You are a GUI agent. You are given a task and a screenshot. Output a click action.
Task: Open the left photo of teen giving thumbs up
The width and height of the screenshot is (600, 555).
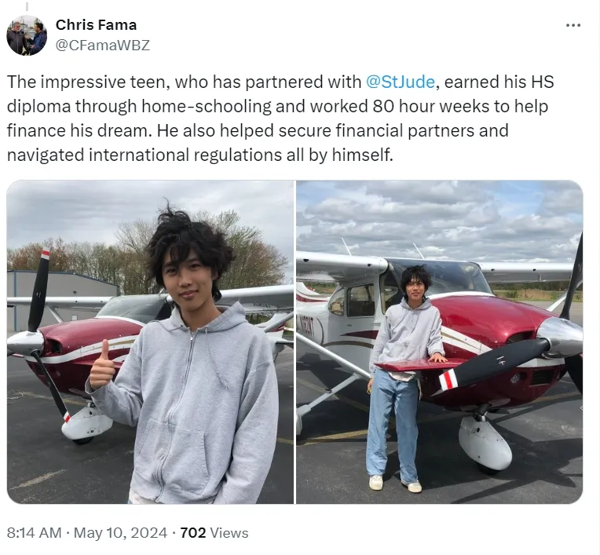(x=150, y=341)
